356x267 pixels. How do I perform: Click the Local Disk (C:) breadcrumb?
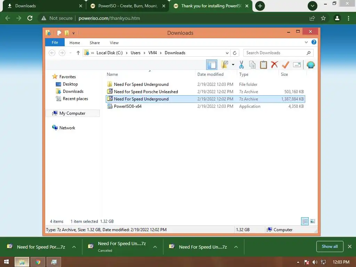pyautogui.click(x=110, y=53)
